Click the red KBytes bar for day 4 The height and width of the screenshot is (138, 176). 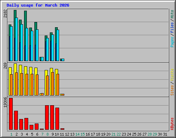pyautogui.click(x=26, y=124)
